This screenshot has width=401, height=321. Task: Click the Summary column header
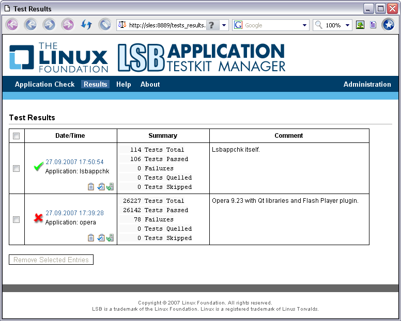[163, 136]
